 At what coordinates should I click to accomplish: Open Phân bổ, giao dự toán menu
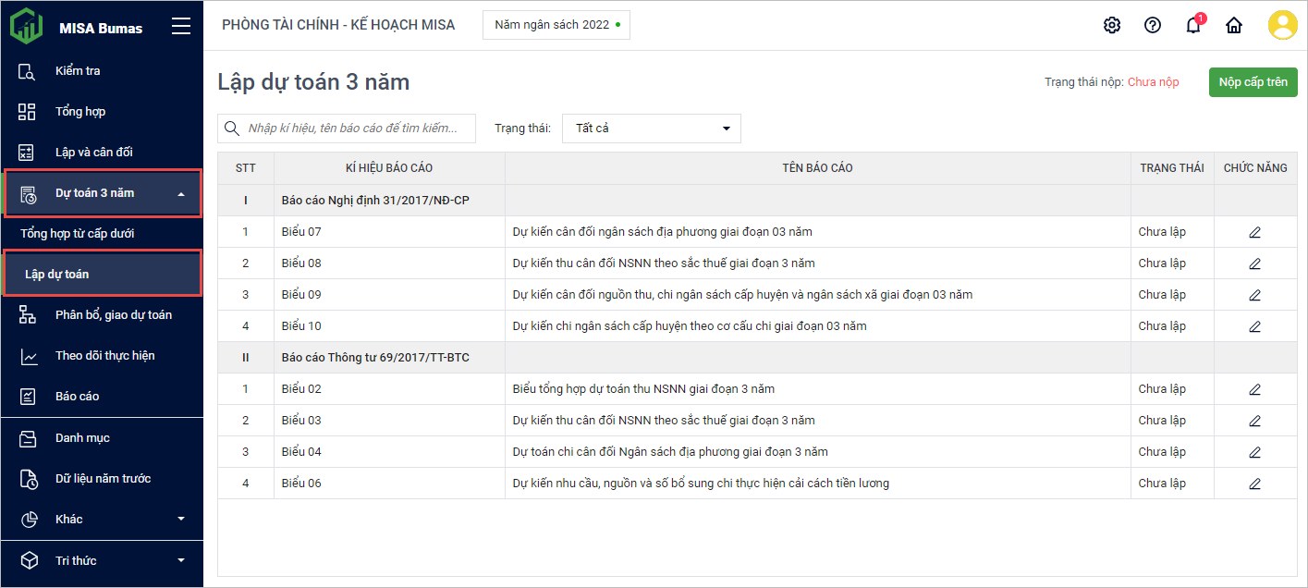click(113, 315)
